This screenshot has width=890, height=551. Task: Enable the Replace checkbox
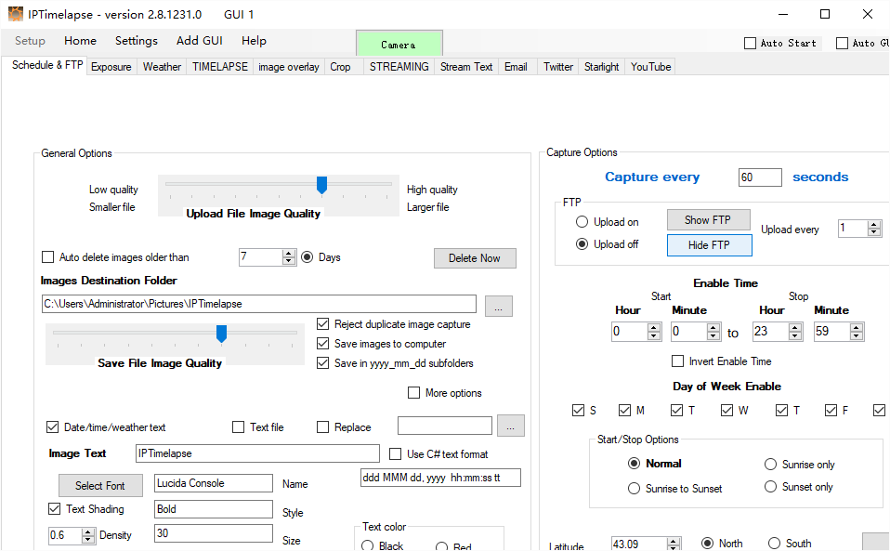tap(323, 426)
